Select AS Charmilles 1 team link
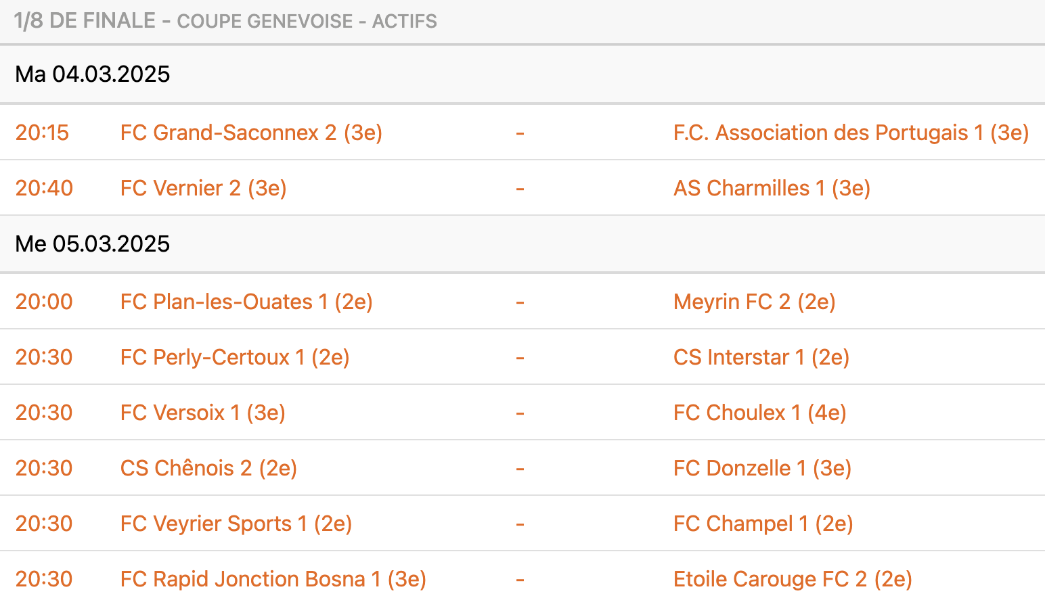 [x=772, y=188]
